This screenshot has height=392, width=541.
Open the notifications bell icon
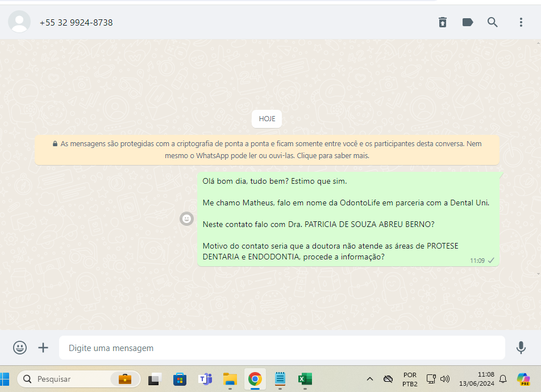pyautogui.click(x=503, y=379)
